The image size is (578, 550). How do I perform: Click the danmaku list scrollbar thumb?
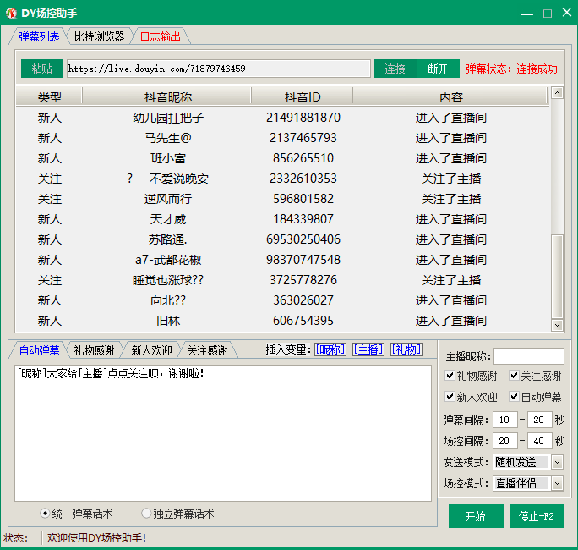(x=557, y=276)
